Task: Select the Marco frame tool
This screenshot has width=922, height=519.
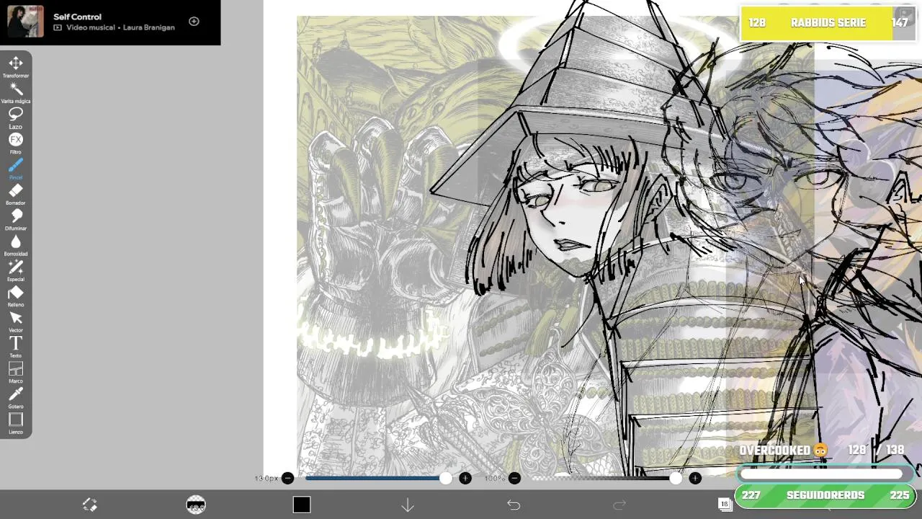Action: pos(16,372)
